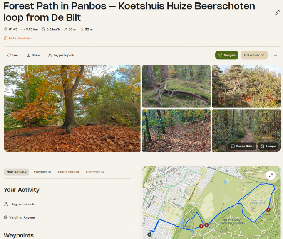Open the three-dot more options menu
Image resolution: width=283 pixels, height=239 pixels.
click(x=275, y=55)
